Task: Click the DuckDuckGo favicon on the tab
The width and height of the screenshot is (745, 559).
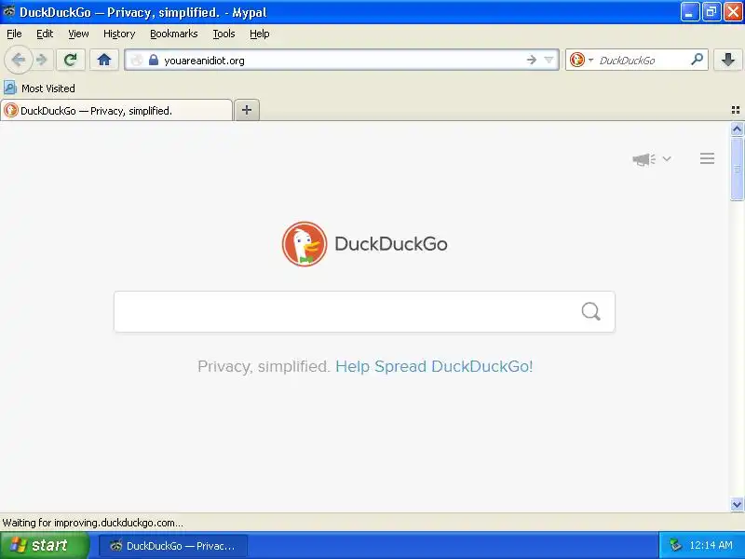Action: (10, 110)
